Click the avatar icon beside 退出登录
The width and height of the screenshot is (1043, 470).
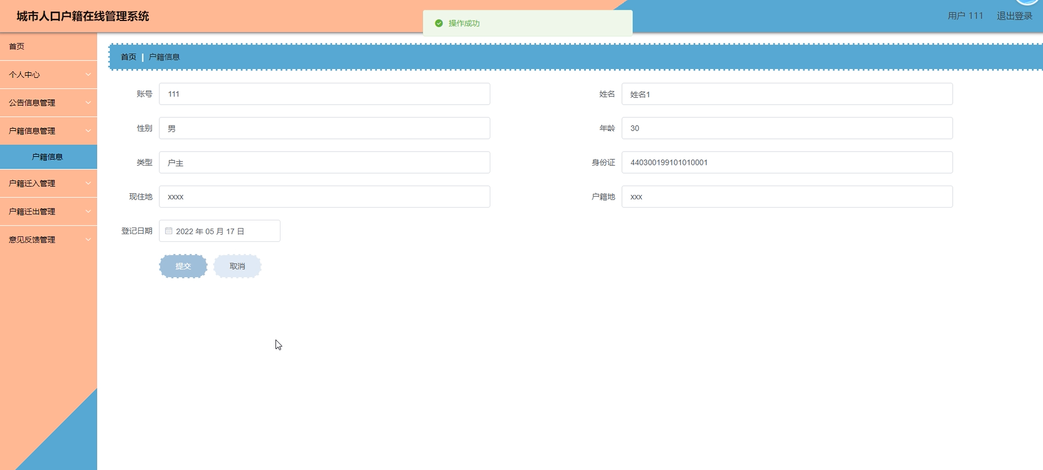pyautogui.click(x=1026, y=2)
